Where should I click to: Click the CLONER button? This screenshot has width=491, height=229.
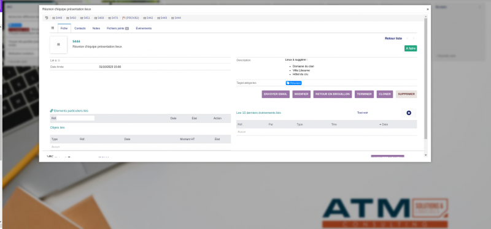coord(385,94)
